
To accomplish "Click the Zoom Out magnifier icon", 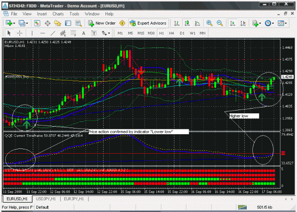I will 220,23.
